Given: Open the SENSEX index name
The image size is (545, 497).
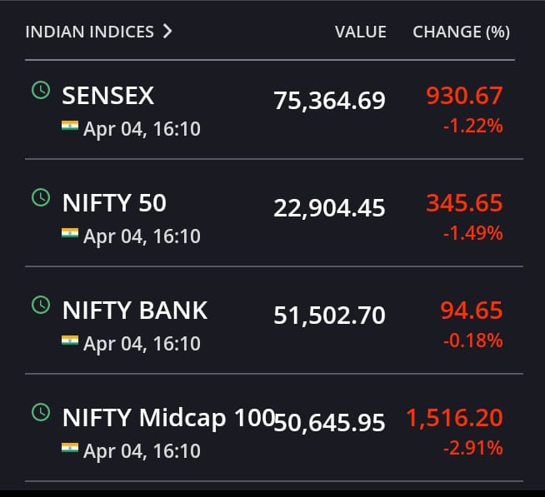Looking at the screenshot, I should pyautogui.click(x=108, y=96).
